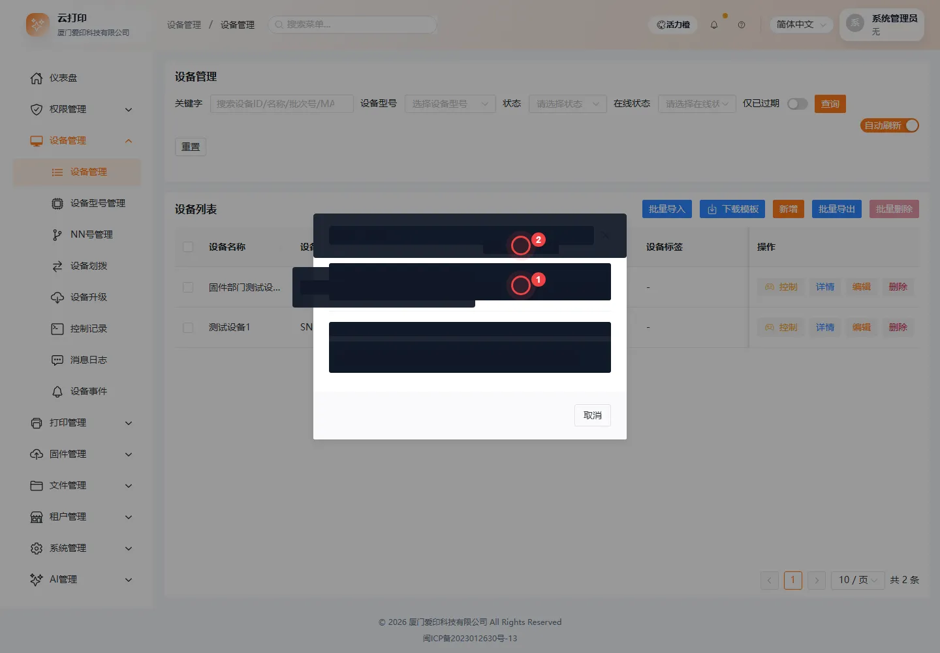Click the 操作 column header

pyautogui.click(x=766, y=247)
